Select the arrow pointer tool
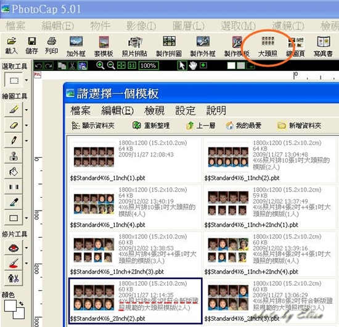The height and width of the screenshot is (327, 339). [x=182, y=65]
